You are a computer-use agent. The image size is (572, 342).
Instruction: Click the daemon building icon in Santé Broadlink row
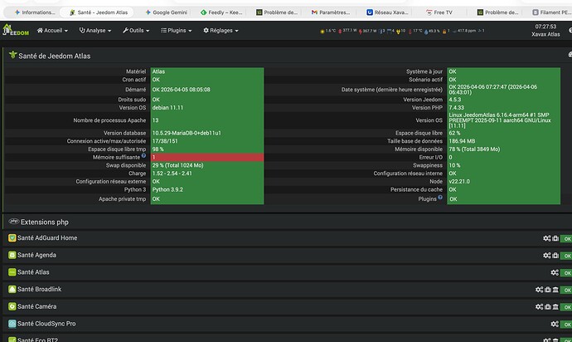coord(555,290)
